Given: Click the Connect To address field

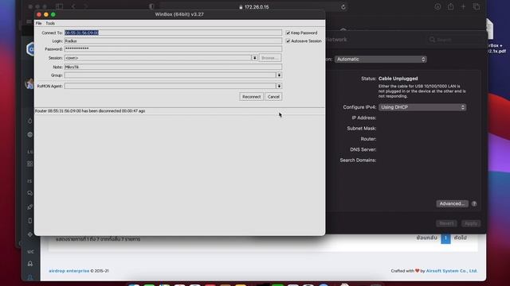Looking at the screenshot, I should [173, 33].
